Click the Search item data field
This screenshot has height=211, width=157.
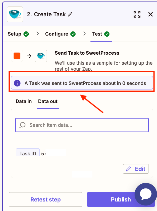(x=85, y=125)
